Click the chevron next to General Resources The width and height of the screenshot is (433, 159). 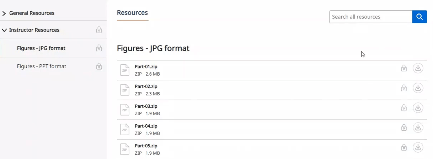[x=4, y=13]
